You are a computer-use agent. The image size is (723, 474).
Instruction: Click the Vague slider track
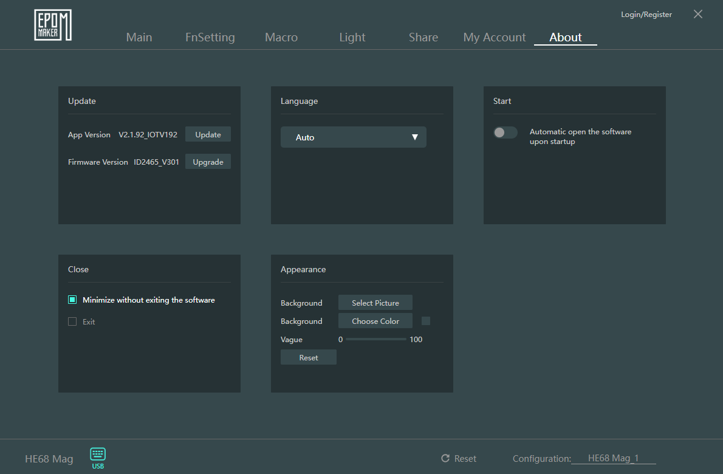[x=376, y=339]
